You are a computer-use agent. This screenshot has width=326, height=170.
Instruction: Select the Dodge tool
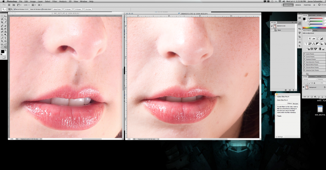(5, 35)
